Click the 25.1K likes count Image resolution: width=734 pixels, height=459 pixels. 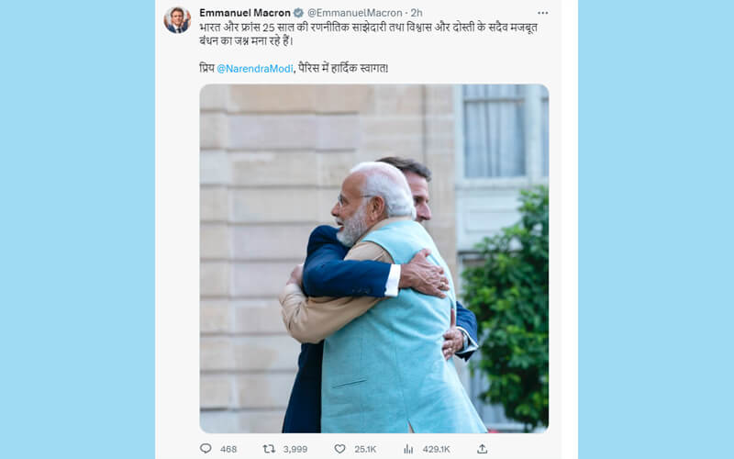pos(363,449)
